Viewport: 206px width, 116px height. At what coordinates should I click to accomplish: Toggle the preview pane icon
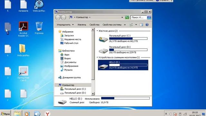[141, 25]
